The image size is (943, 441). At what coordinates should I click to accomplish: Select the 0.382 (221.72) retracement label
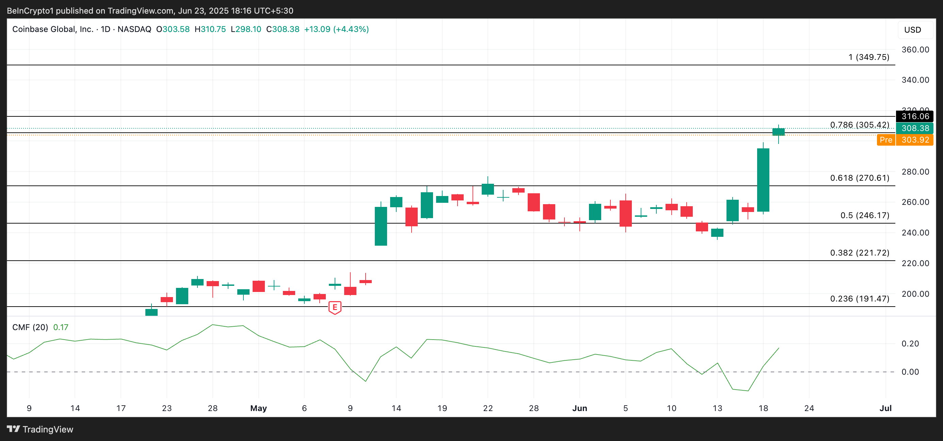pos(859,252)
